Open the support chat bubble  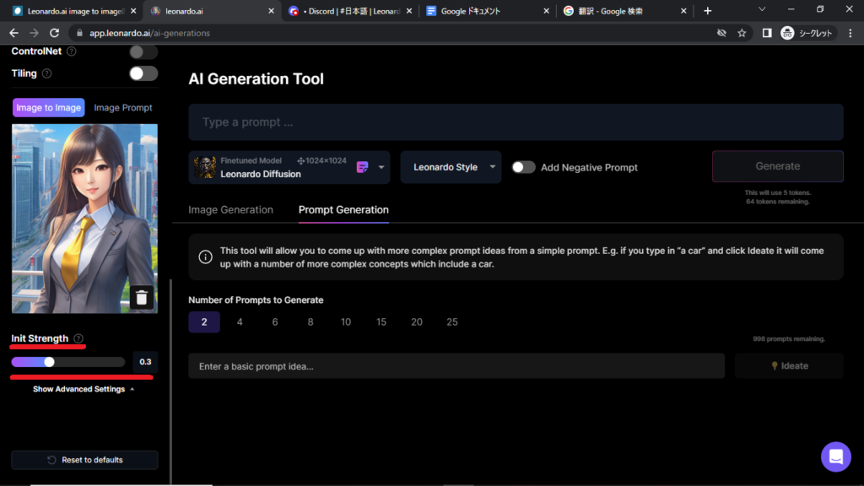(835, 456)
